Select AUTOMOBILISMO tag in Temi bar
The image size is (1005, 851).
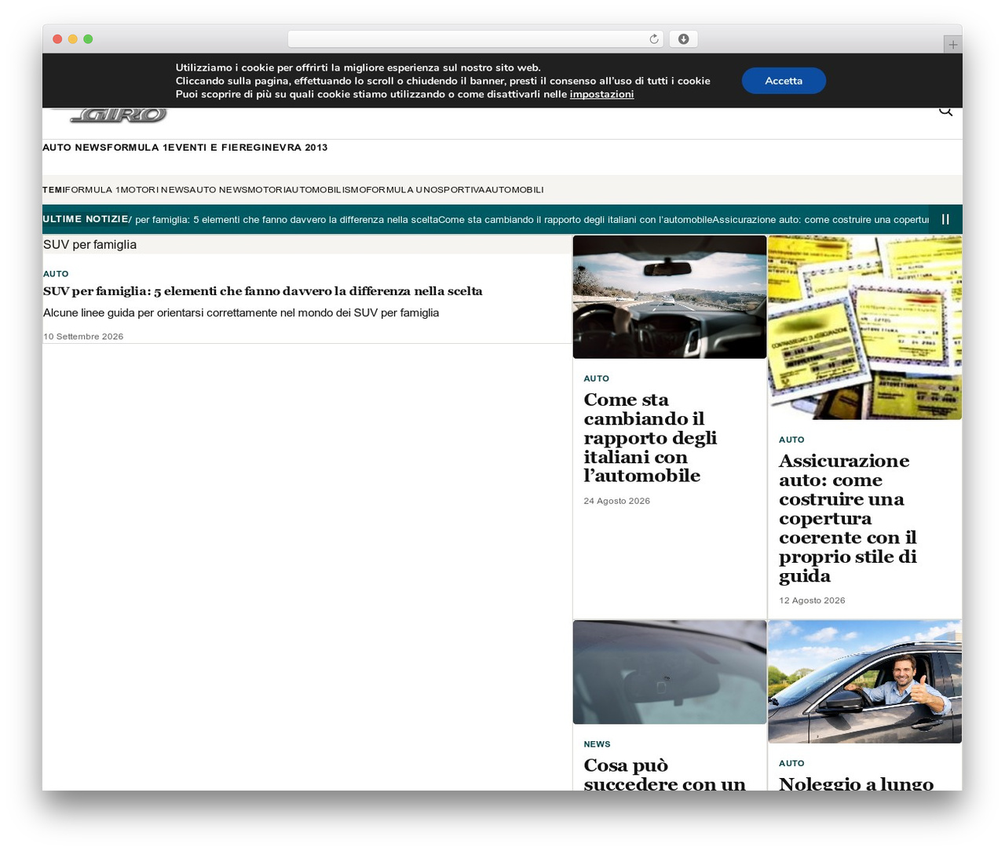[x=324, y=190]
